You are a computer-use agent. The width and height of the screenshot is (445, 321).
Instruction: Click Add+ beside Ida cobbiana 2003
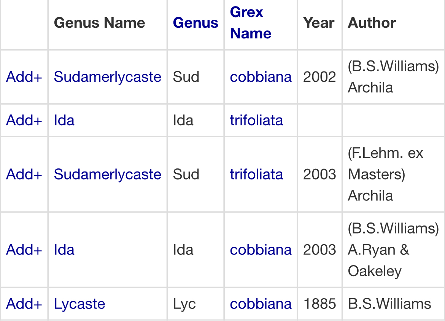[24, 250]
